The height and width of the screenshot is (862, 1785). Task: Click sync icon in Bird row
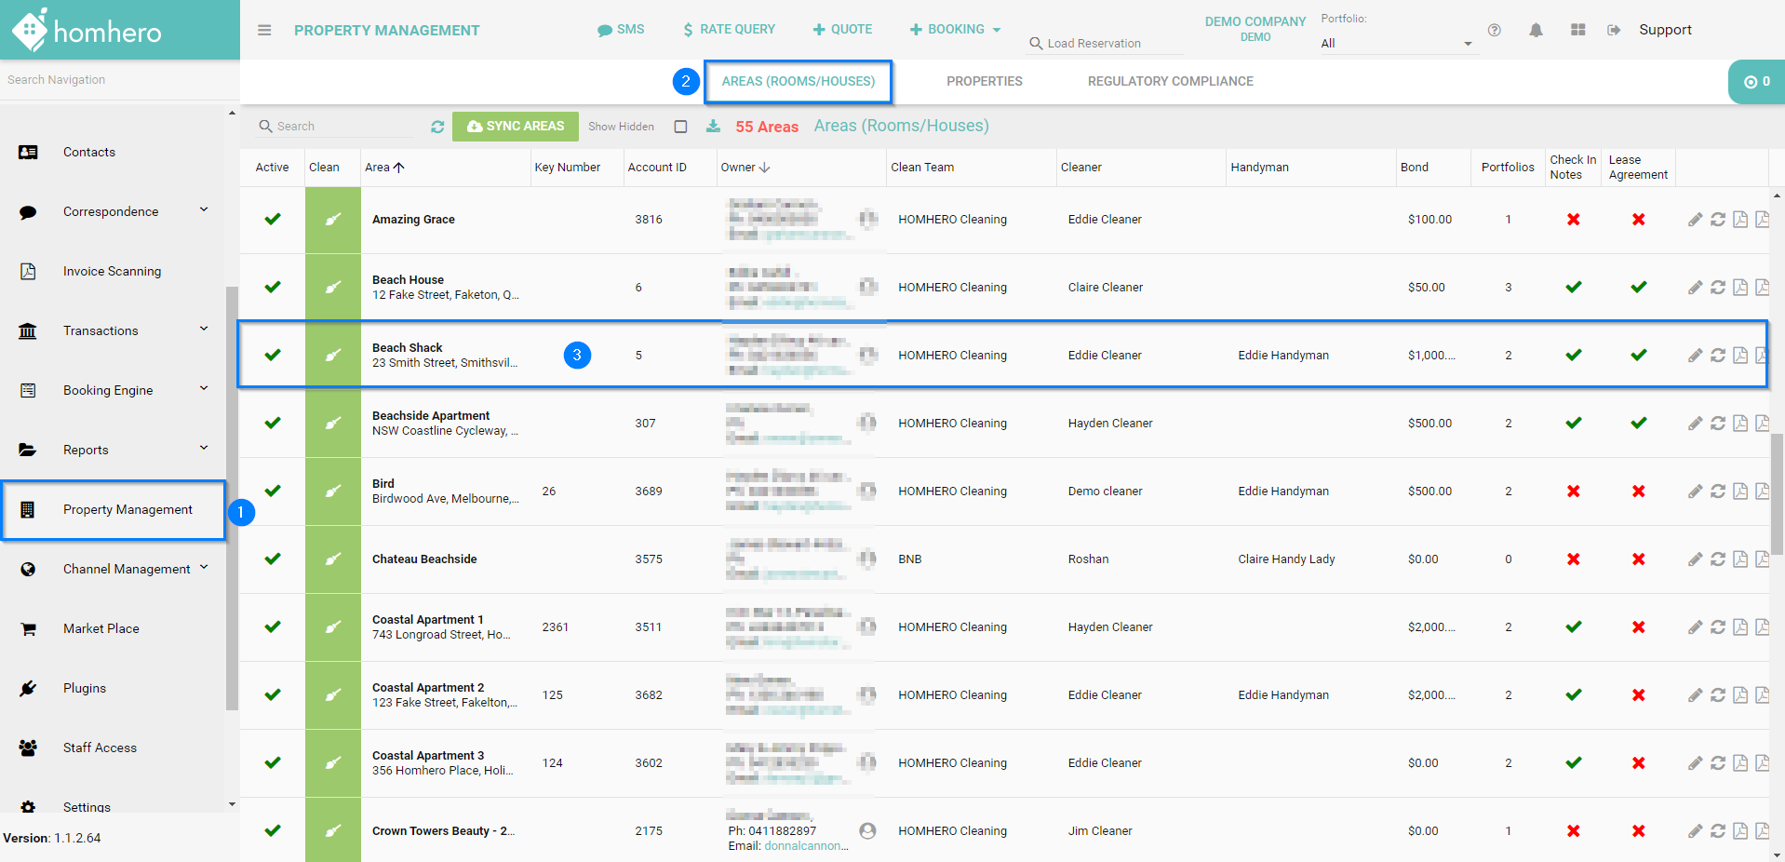[1717, 492]
